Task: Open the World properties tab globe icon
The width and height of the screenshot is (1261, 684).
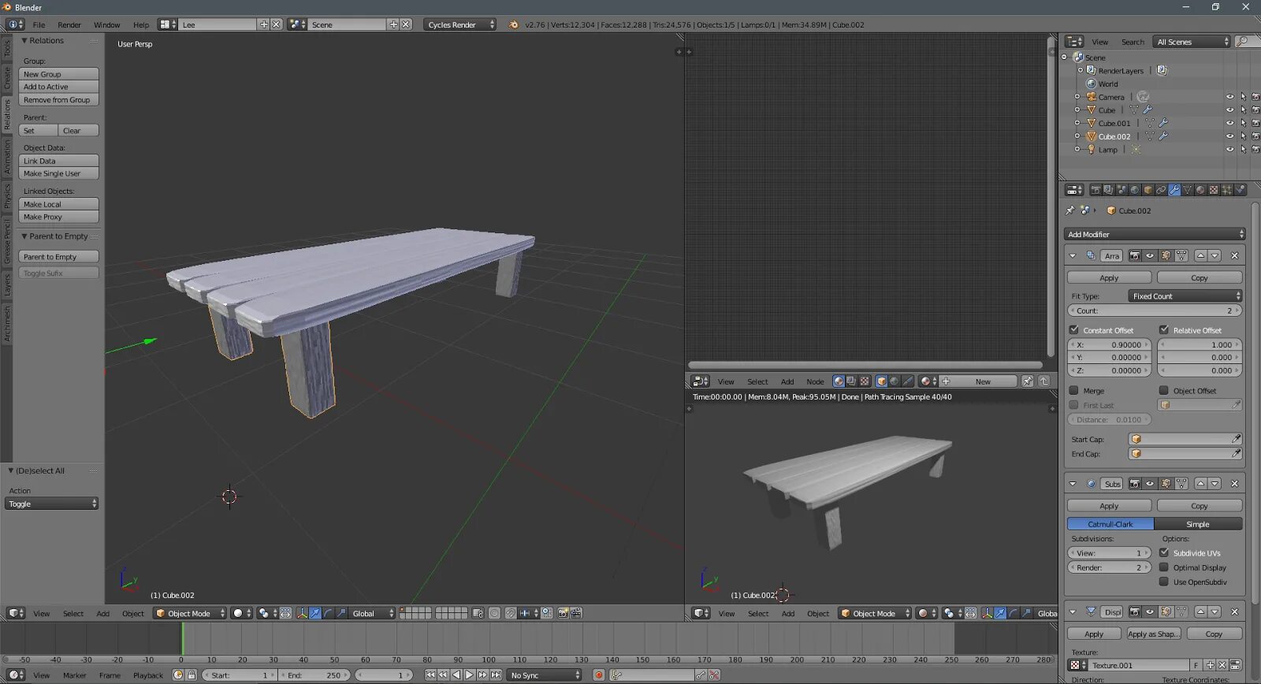Action: click(x=1135, y=190)
